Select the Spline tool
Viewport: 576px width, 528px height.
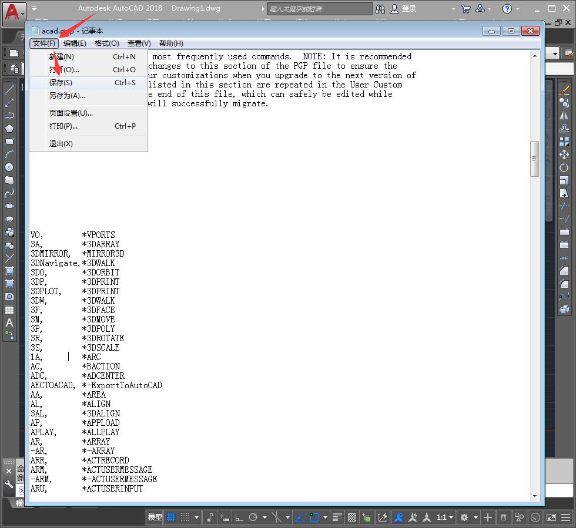tap(9, 193)
